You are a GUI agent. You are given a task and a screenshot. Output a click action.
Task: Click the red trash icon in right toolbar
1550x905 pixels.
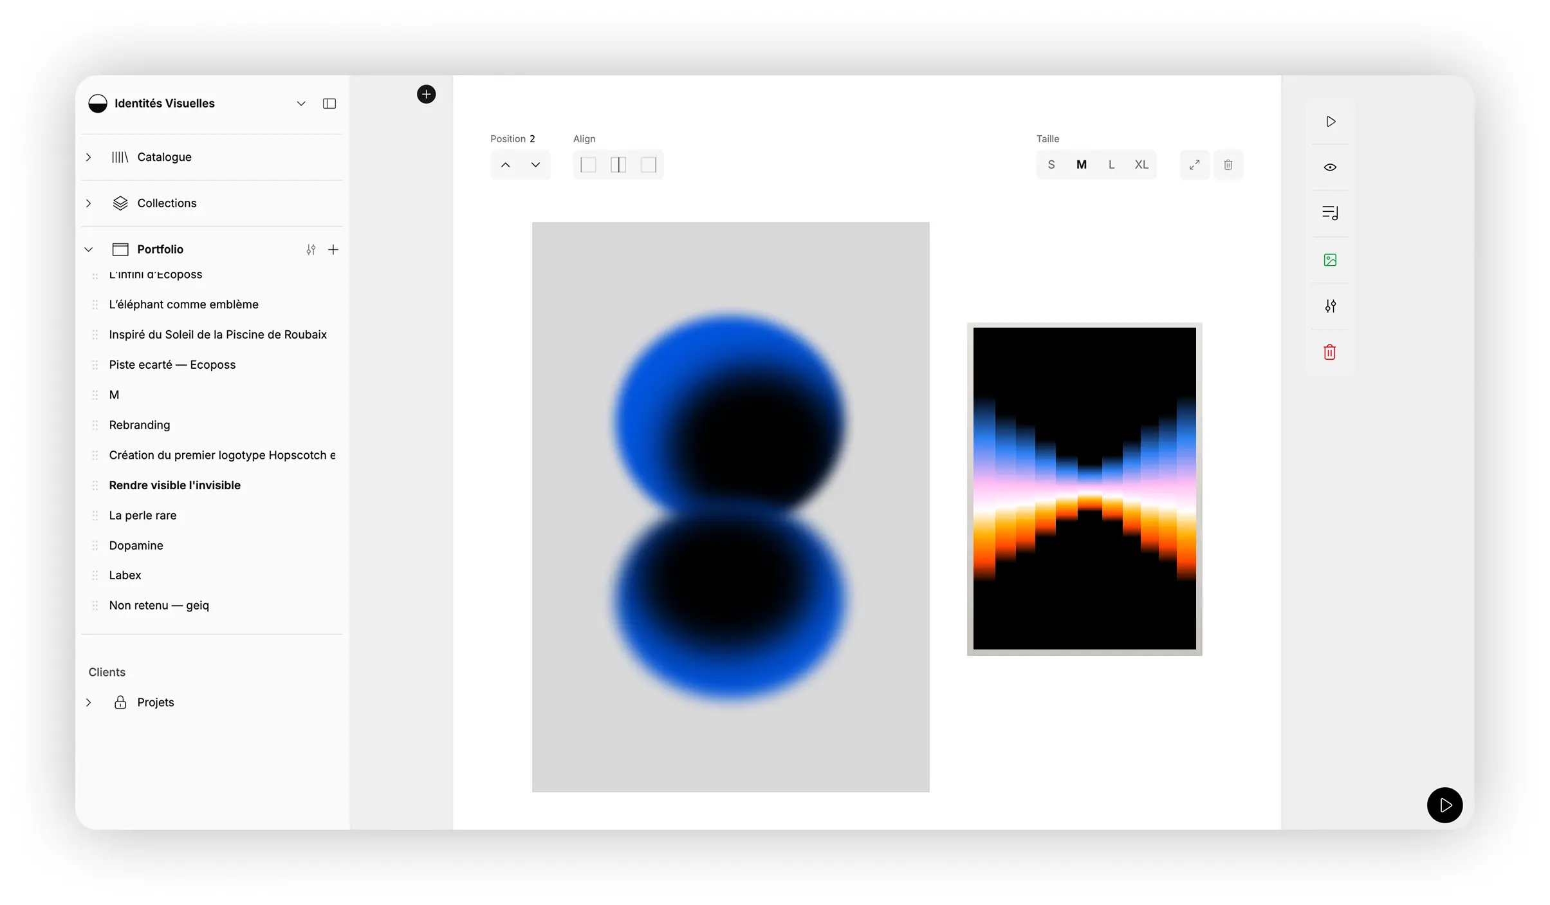[x=1330, y=352]
